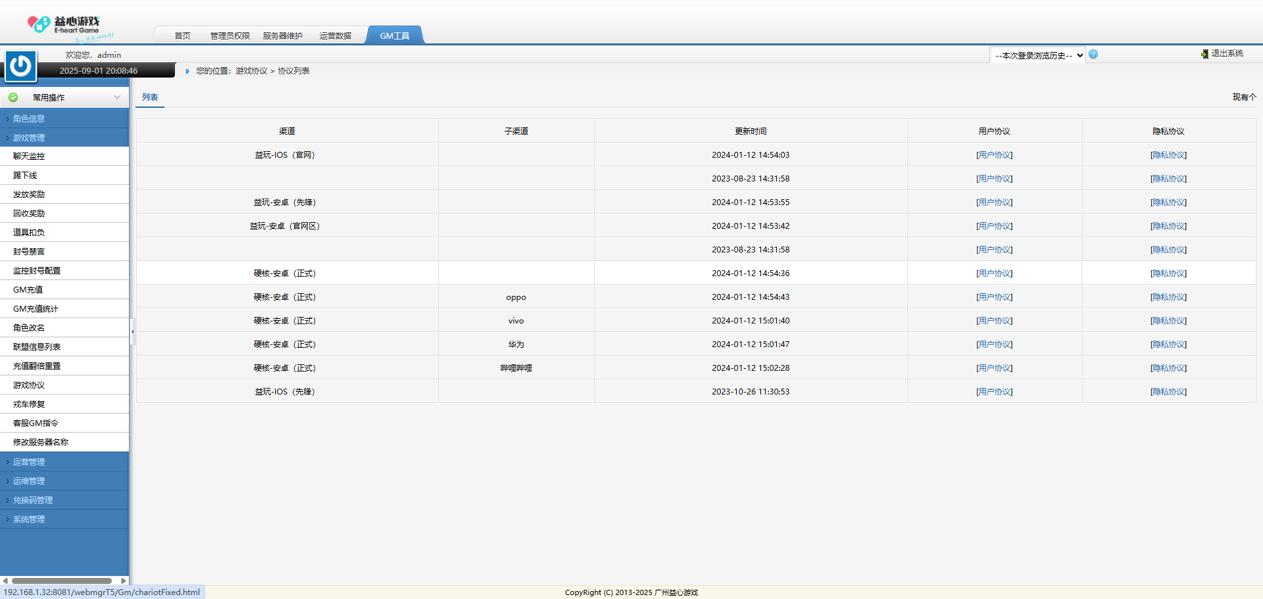Screen dimensions: 1263x599
Task: Click the sidebar horizontal scrollbar thumb
Action: click(x=61, y=581)
